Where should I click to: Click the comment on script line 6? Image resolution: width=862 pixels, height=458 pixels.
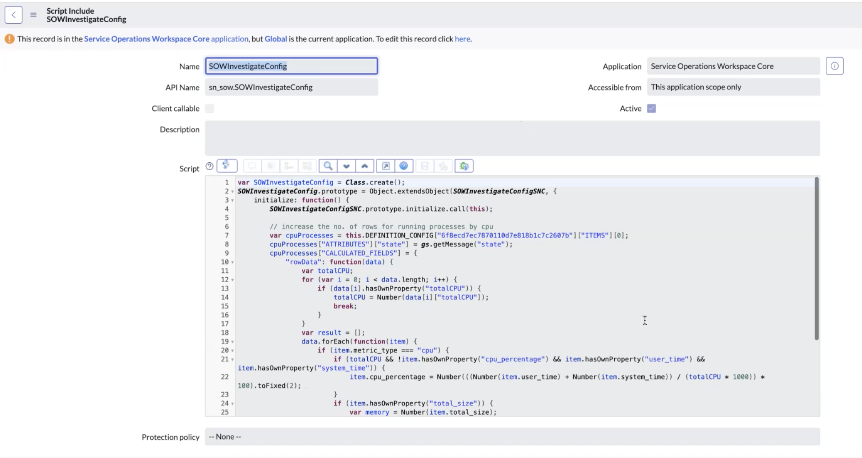click(x=381, y=227)
